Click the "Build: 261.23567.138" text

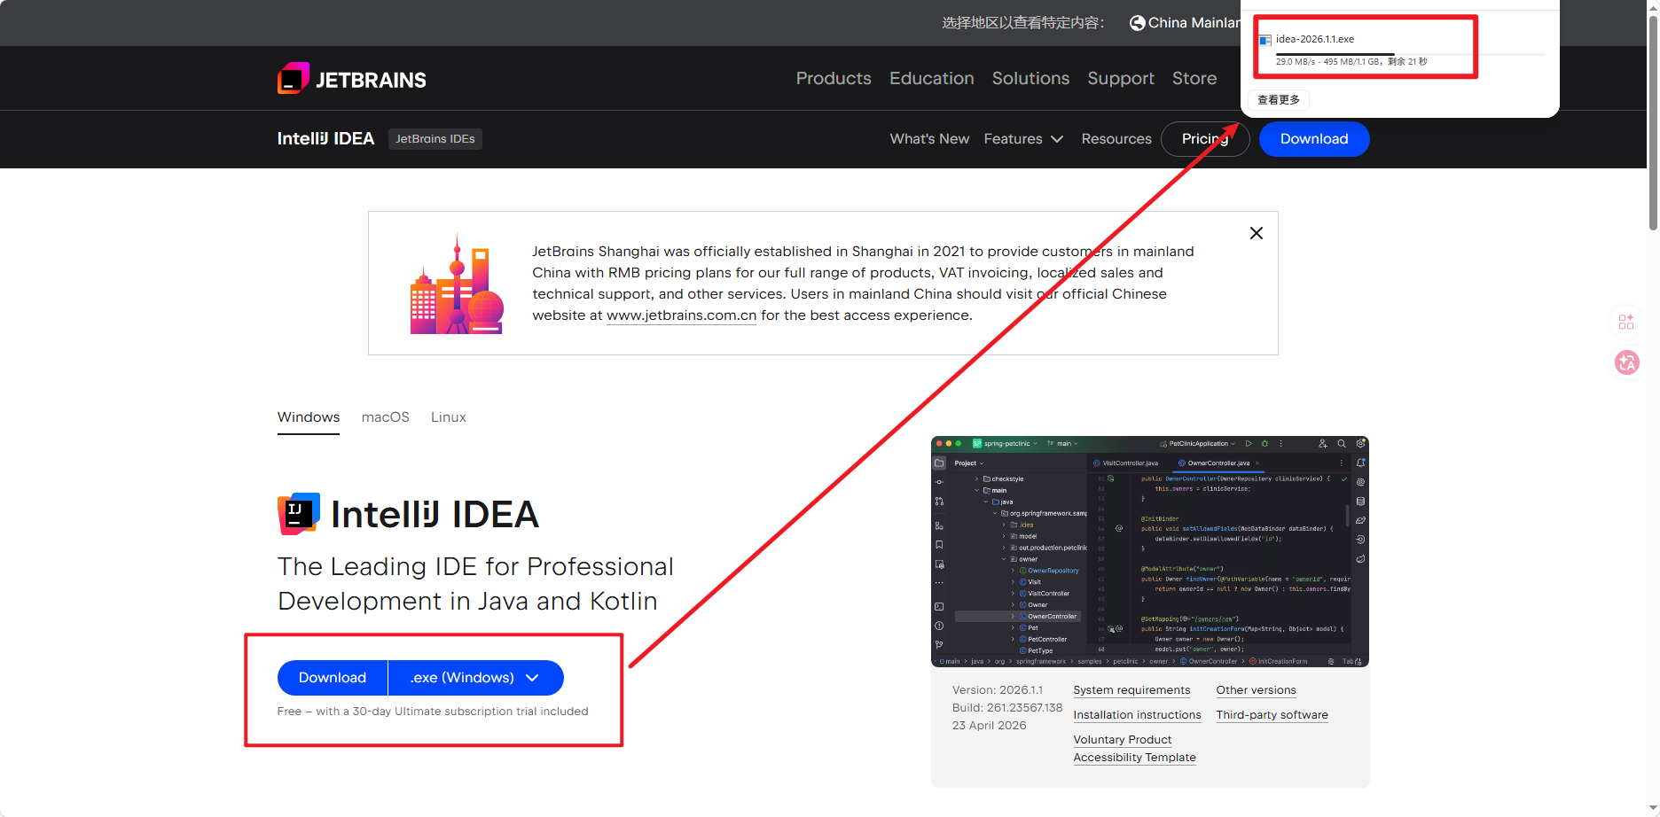click(1007, 708)
